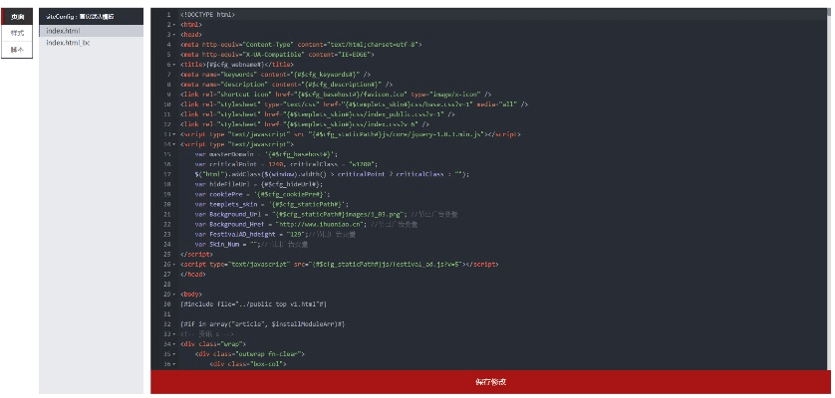The image size is (835, 398).
Task: Fold the festival_ad script tag on line 26
Action: click(173, 264)
